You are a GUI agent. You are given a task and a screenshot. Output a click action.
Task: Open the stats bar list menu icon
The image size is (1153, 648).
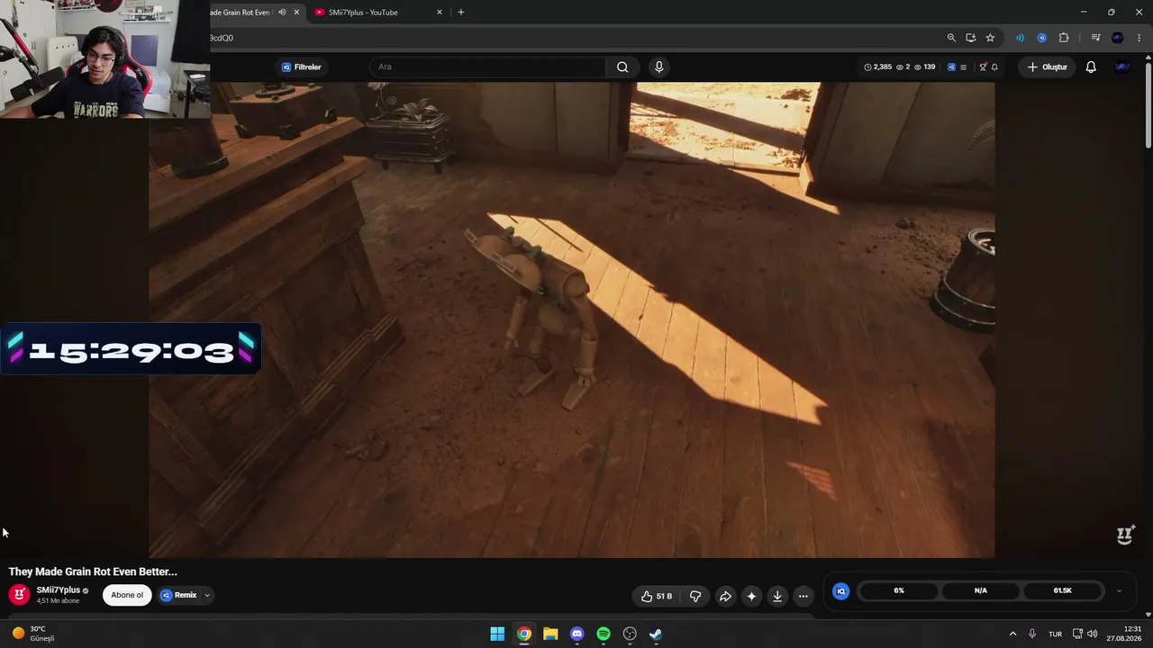tap(963, 67)
